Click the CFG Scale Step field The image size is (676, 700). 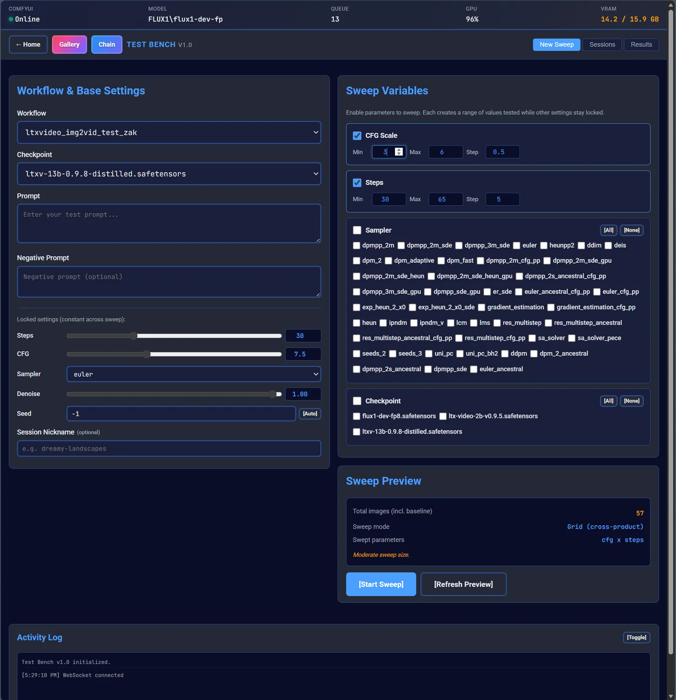click(x=502, y=152)
